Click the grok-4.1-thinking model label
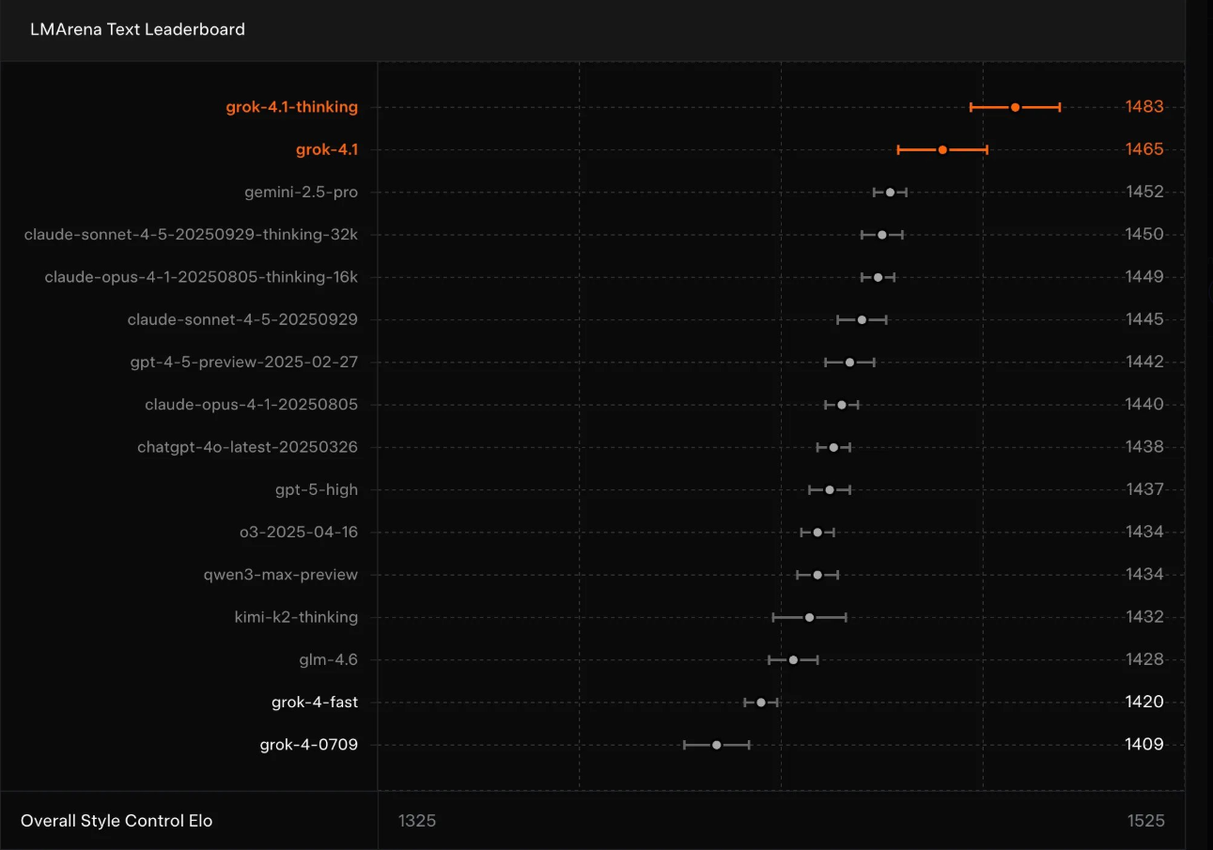Screen dimensions: 1213x850 291,107
